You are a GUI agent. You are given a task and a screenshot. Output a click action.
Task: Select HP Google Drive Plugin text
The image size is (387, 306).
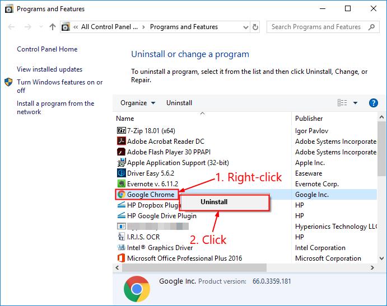[162, 216]
